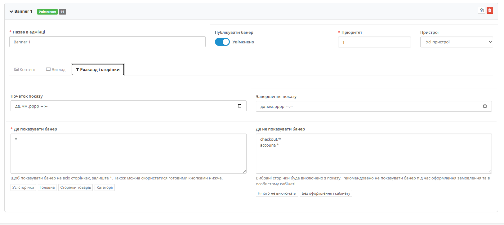This screenshot has height=225, width=504.
Task: Open calendar picker in Початок показу field
Action: pyautogui.click(x=239, y=106)
